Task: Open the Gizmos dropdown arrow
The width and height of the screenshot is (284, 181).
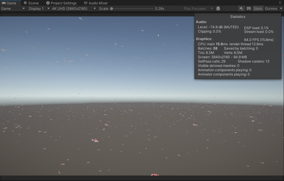Action: 281,8
